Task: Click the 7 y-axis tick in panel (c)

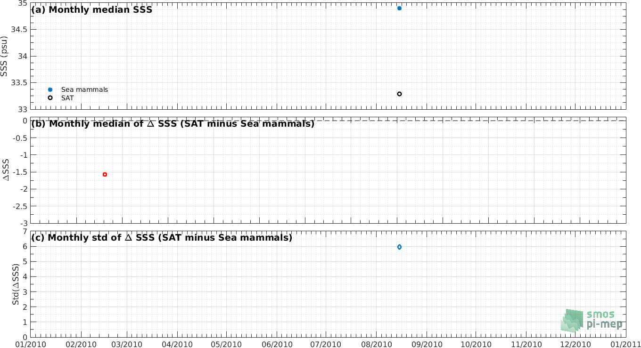Action: point(25,232)
